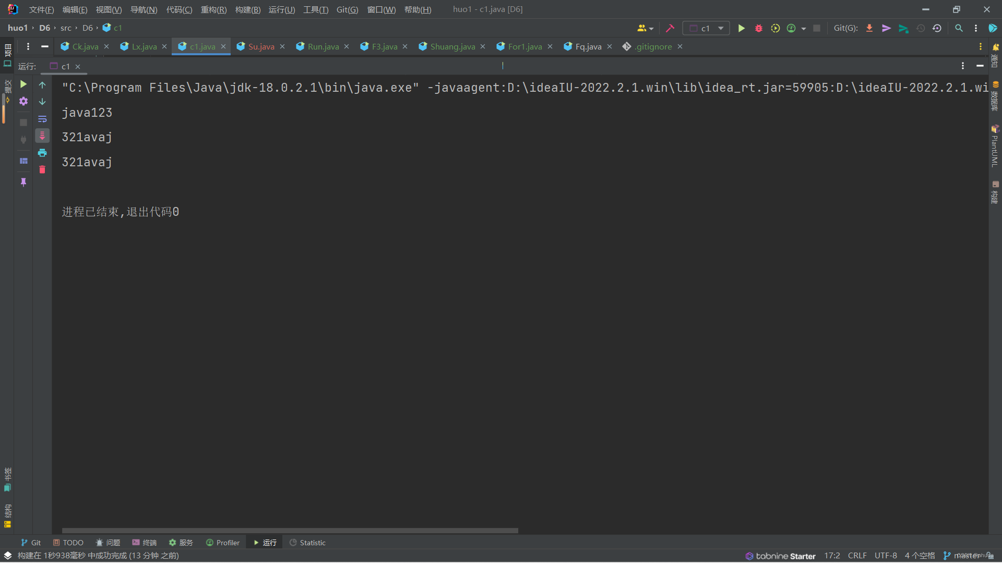Click the Git update project icon
The image size is (1002, 563).
click(869, 28)
